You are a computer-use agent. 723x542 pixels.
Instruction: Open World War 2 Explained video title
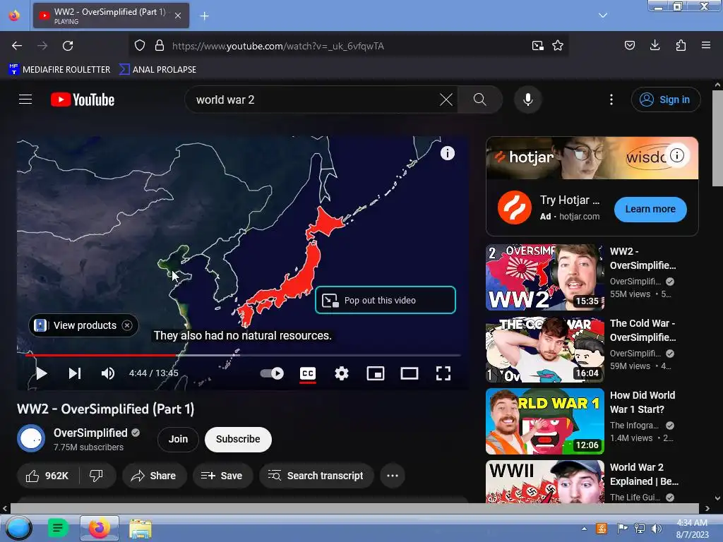(644, 474)
